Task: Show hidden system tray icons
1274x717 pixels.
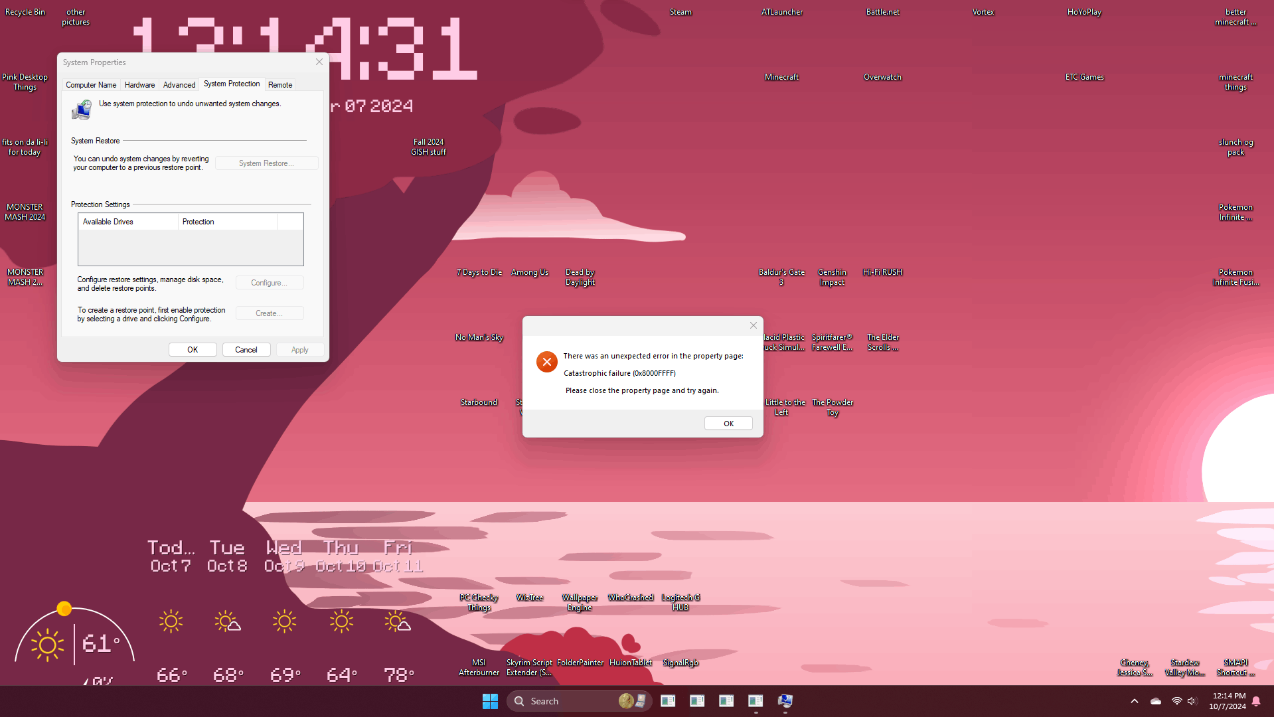Action: [1135, 701]
